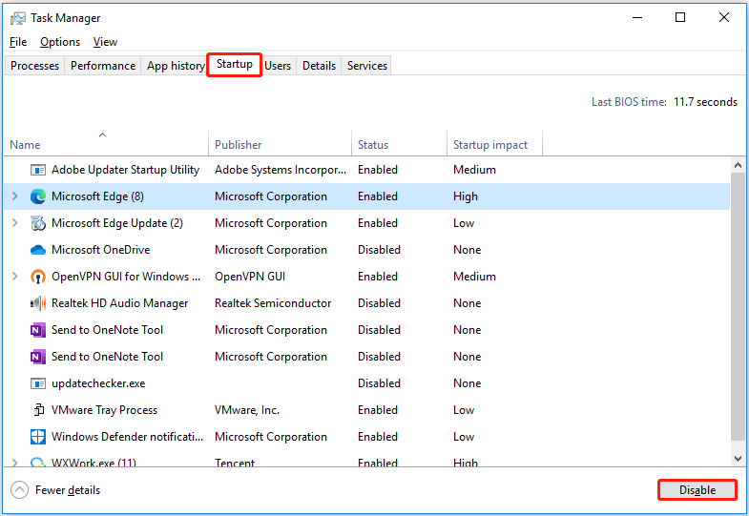The image size is (749, 516).
Task: Click the vertical scrollbar down arrow
Action: (738, 459)
